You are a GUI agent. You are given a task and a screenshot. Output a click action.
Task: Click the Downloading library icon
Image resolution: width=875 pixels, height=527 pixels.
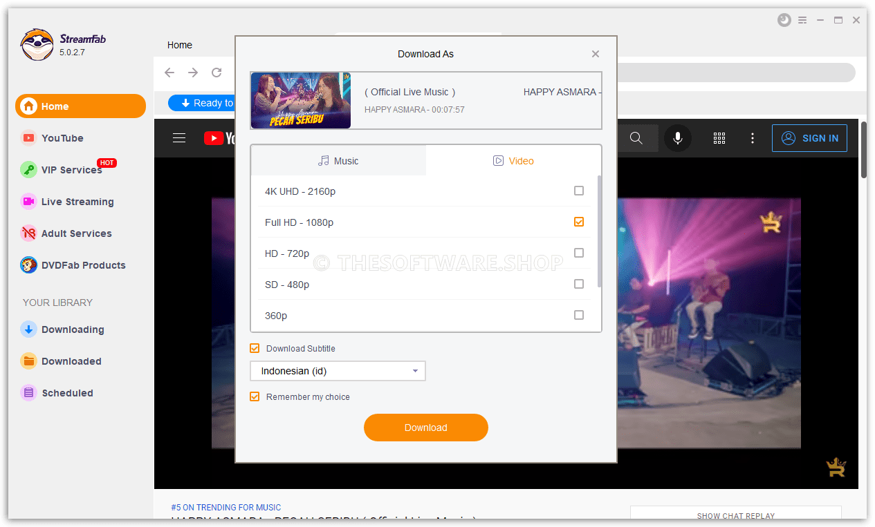pyautogui.click(x=28, y=329)
